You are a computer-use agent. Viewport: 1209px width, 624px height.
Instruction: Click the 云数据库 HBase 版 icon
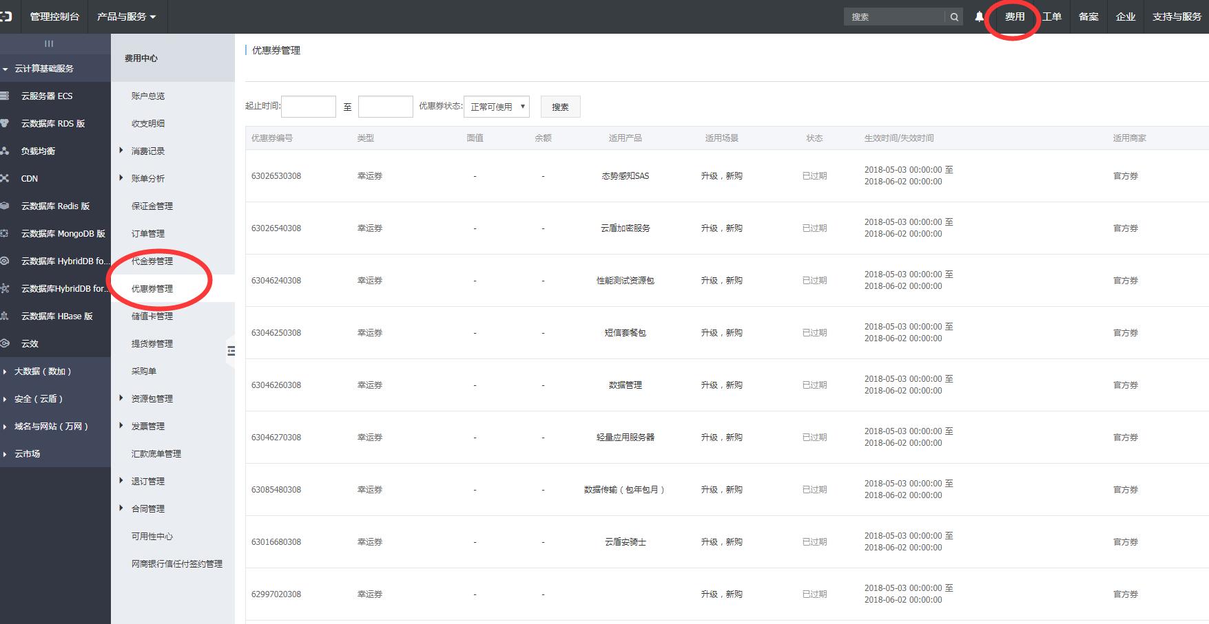click(5, 316)
